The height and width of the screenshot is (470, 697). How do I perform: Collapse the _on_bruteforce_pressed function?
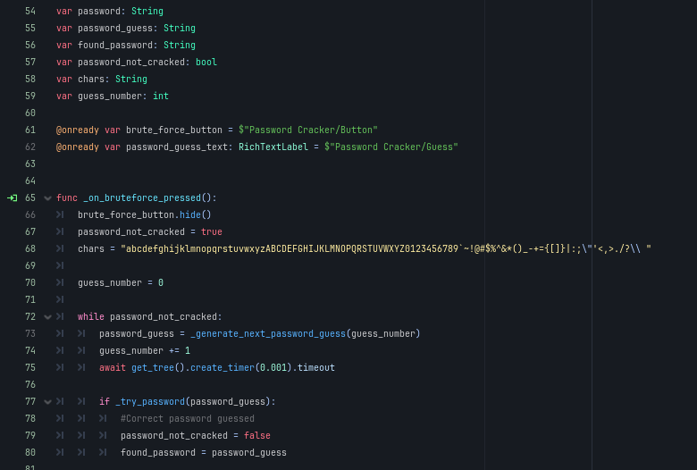(x=47, y=198)
